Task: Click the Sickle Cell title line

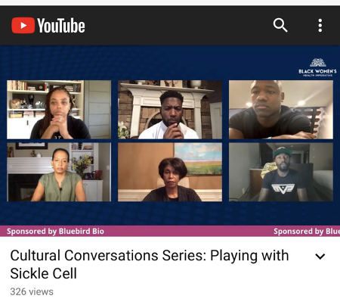Action: pyautogui.click(x=44, y=273)
